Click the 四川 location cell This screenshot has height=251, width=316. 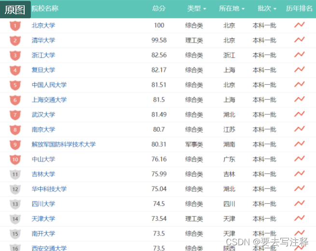229,204
